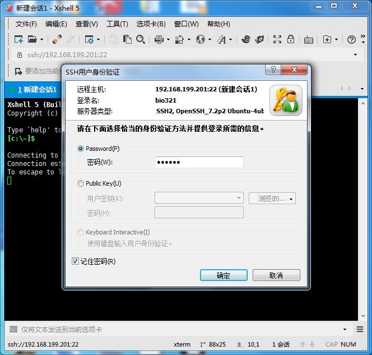Image resolution: width=372 pixels, height=355 pixels.
Task: Toggle the Full Screen icon
Action: pos(277,39)
